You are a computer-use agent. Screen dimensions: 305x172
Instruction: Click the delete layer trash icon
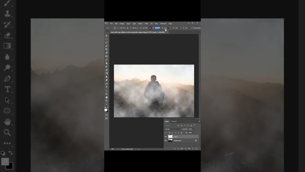pos(196,149)
